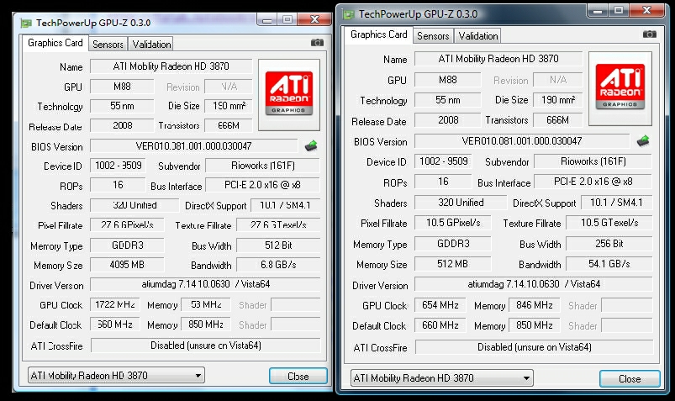Click '1722 MHz' GPU clock in left window
The height and width of the screenshot is (401, 675).
pyautogui.click(x=114, y=304)
